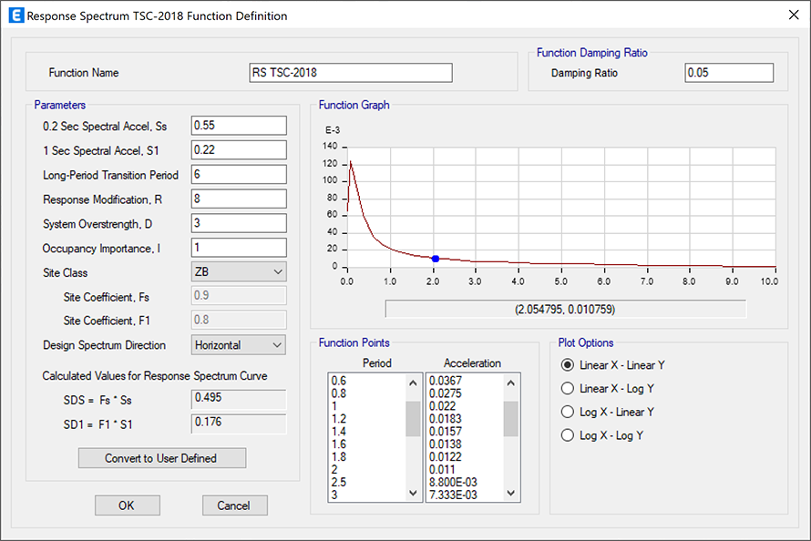The width and height of the screenshot is (811, 541).
Task: Select acceleration value 0.0157 in the list
Action: click(x=446, y=432)
